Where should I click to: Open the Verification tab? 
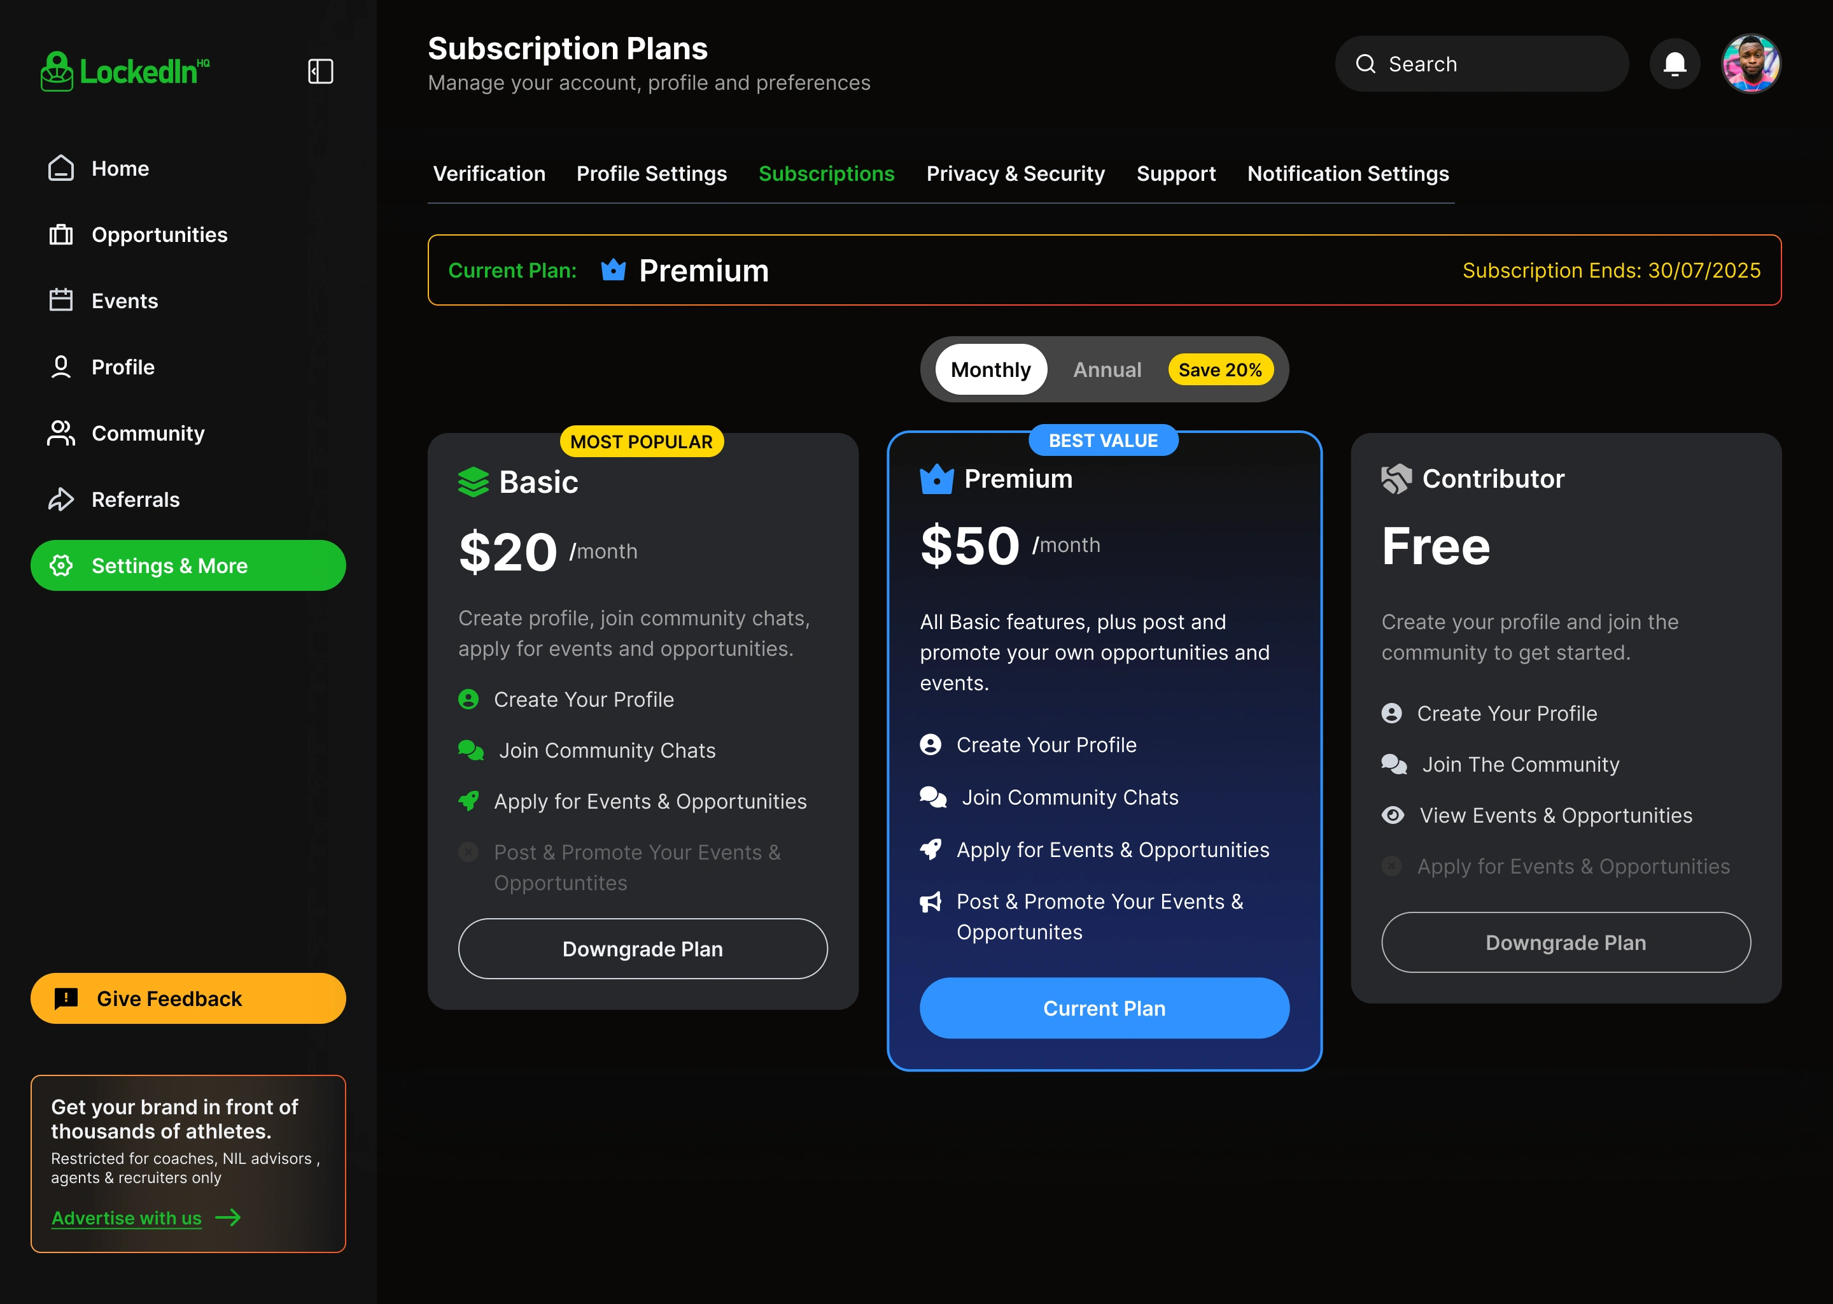point(489,173)
